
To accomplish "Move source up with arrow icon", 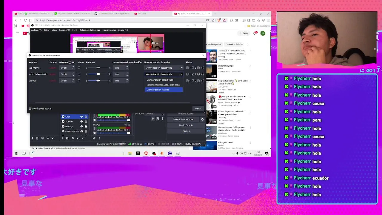I will tap(78, 138).
